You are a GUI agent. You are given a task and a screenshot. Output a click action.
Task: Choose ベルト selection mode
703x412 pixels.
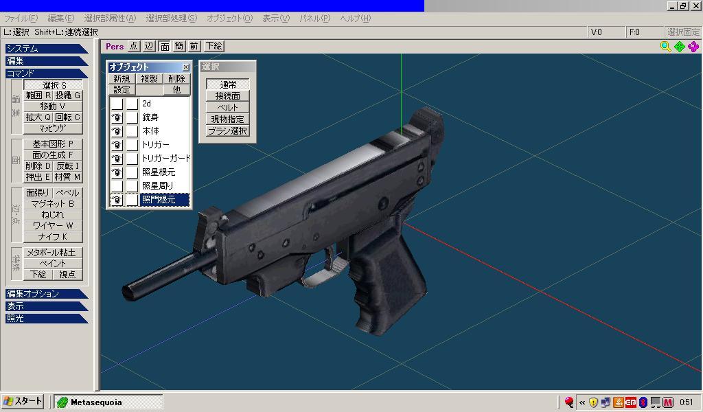pos(228,108)
